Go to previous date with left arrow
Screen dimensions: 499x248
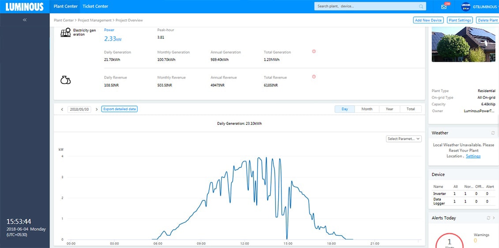point(62,109)
